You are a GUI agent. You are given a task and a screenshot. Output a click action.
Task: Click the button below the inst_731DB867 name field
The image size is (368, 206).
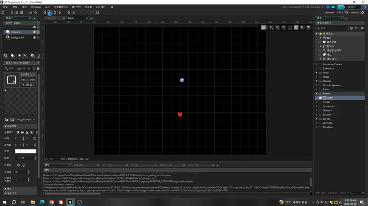pos(28,85)
